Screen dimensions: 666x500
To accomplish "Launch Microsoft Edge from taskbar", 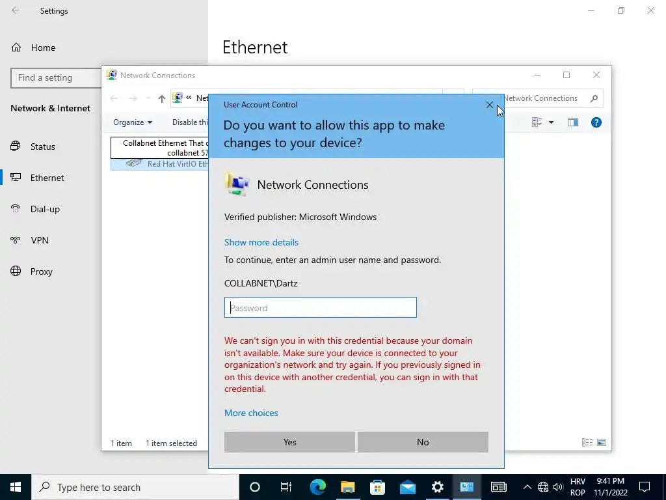I will [x=317, y=487].
